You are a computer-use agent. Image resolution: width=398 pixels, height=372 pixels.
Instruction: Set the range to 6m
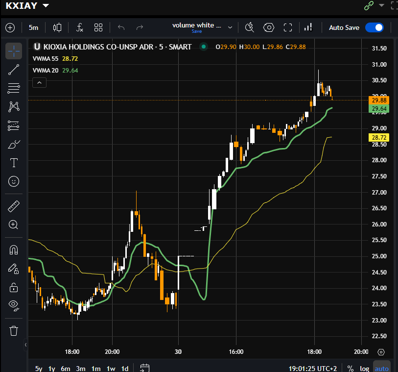pos(66,369)
